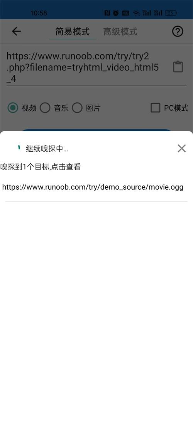Tap the 嗅探到1个目标,点击查看 message

(x=41, y=167)
